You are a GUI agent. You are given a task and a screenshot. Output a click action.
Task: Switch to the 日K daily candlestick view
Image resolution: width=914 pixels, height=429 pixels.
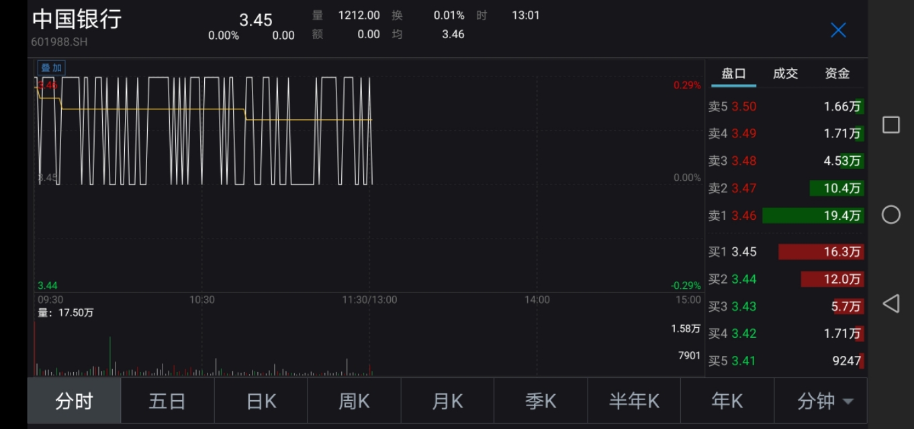point(261,400)
